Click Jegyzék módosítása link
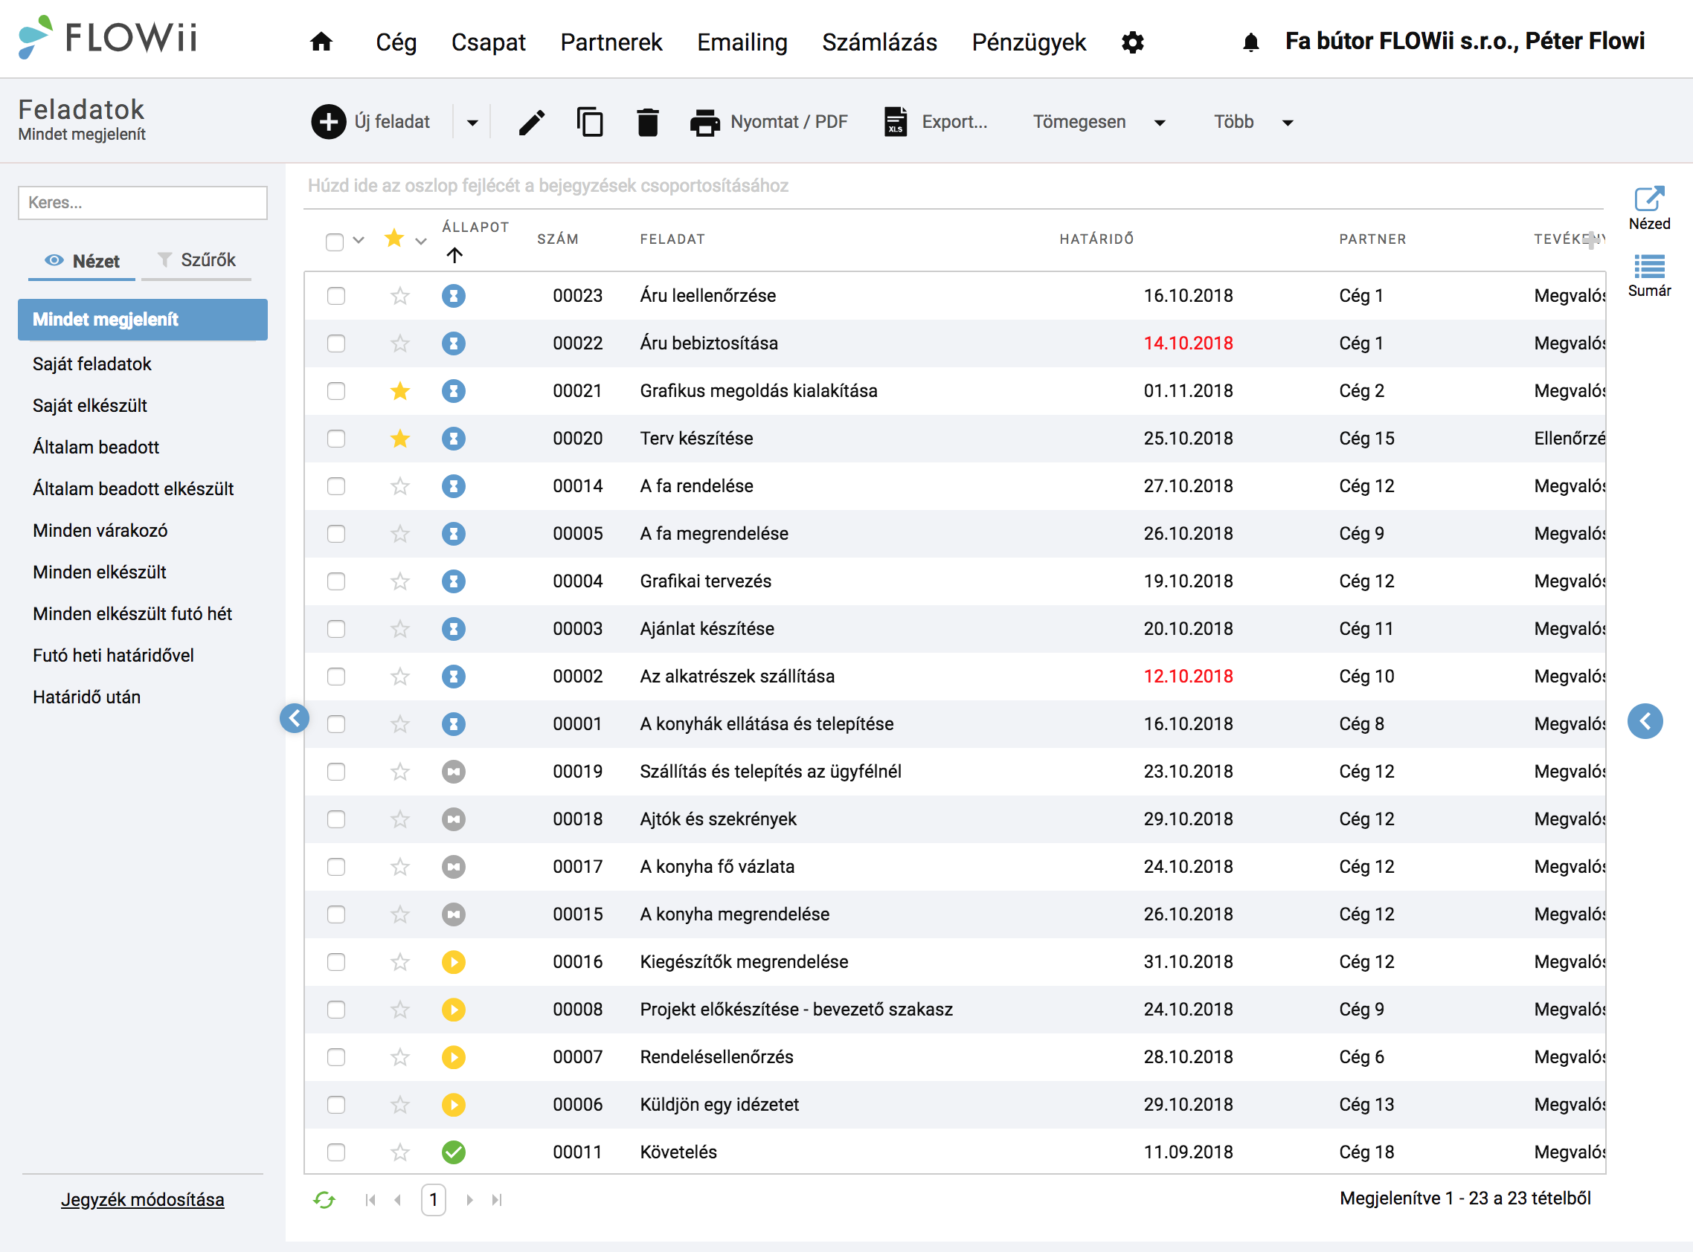Viewport: 1693px width, 1252px height. click(x=143, y=1200)
